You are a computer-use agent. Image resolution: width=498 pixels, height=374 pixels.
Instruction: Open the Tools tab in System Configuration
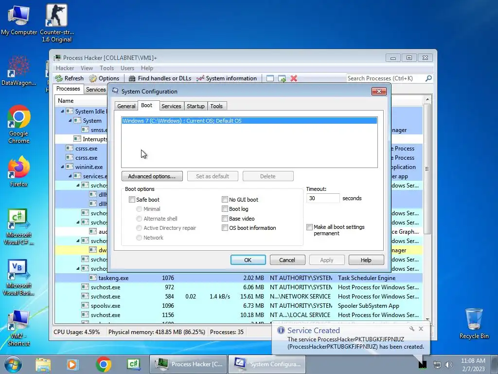pyautogui.click(x=216, y=106)
